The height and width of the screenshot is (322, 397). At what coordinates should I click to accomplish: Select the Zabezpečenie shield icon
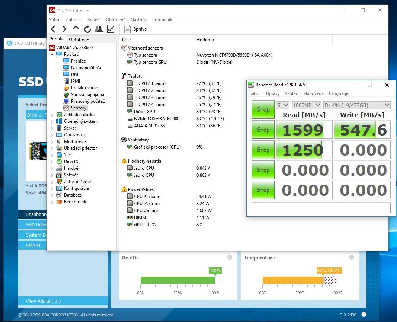click(59, 182)
